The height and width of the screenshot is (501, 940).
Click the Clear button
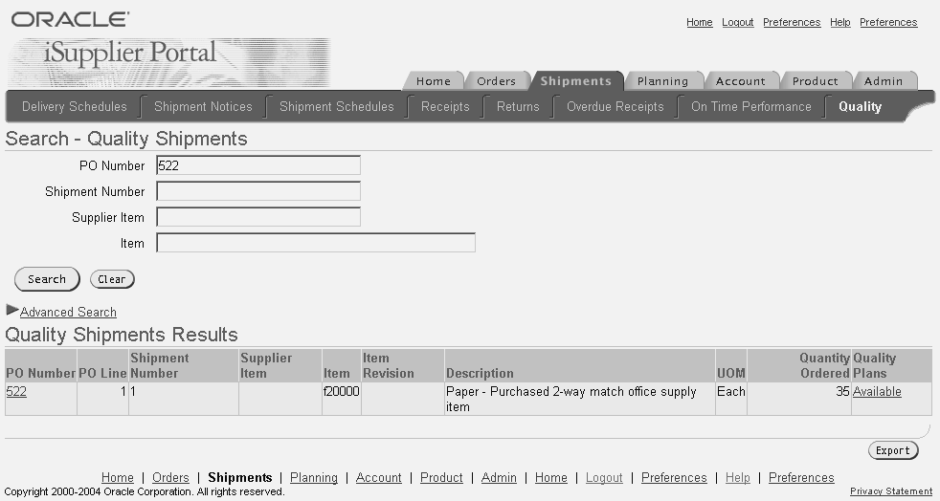(112, 279)
